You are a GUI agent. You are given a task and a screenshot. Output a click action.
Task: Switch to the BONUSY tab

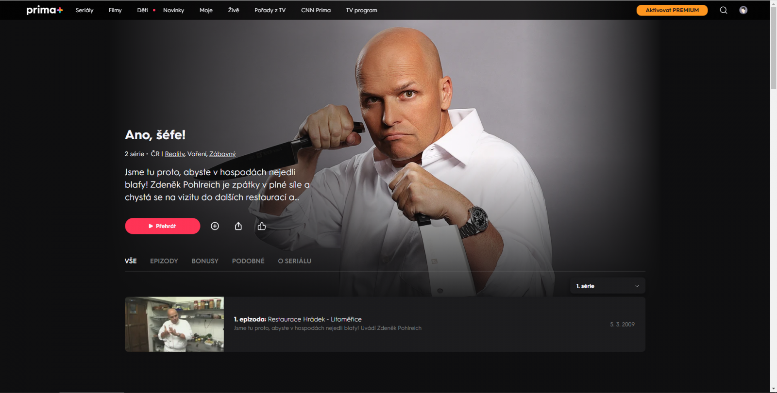[x=205, y=261]
